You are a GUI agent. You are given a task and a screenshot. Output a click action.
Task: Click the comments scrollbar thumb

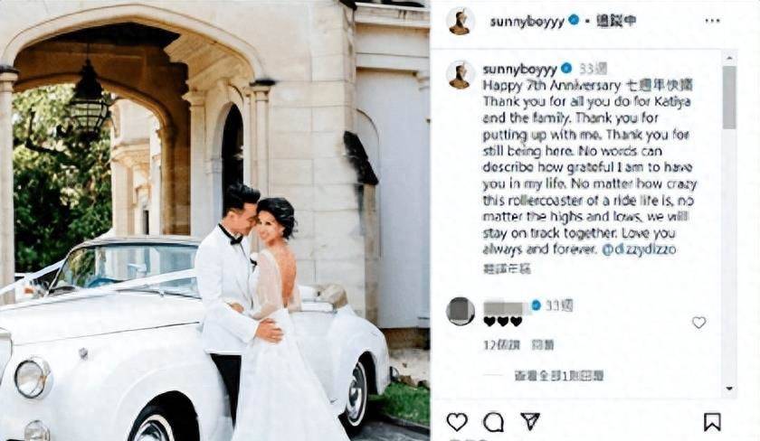729,98
